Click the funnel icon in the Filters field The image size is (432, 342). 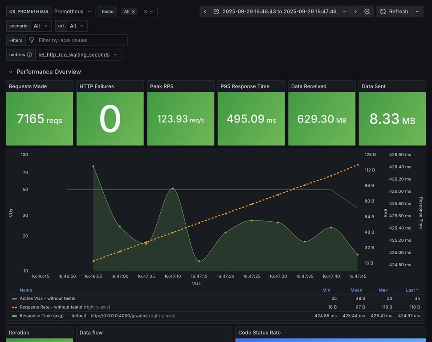[32, 41]
